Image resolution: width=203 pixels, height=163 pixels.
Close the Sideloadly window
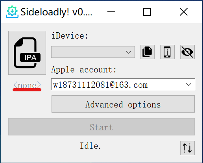click(184, 12)
